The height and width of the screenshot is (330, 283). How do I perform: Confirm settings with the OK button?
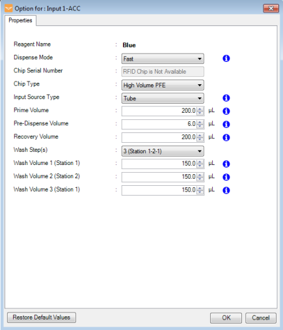226,318
